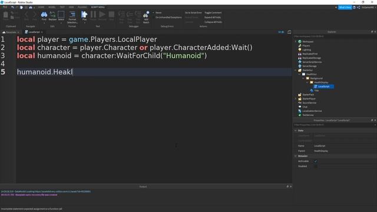Click the Resume test icon
Viewport: 377px width, 212px height.
(x=102, y=14)
